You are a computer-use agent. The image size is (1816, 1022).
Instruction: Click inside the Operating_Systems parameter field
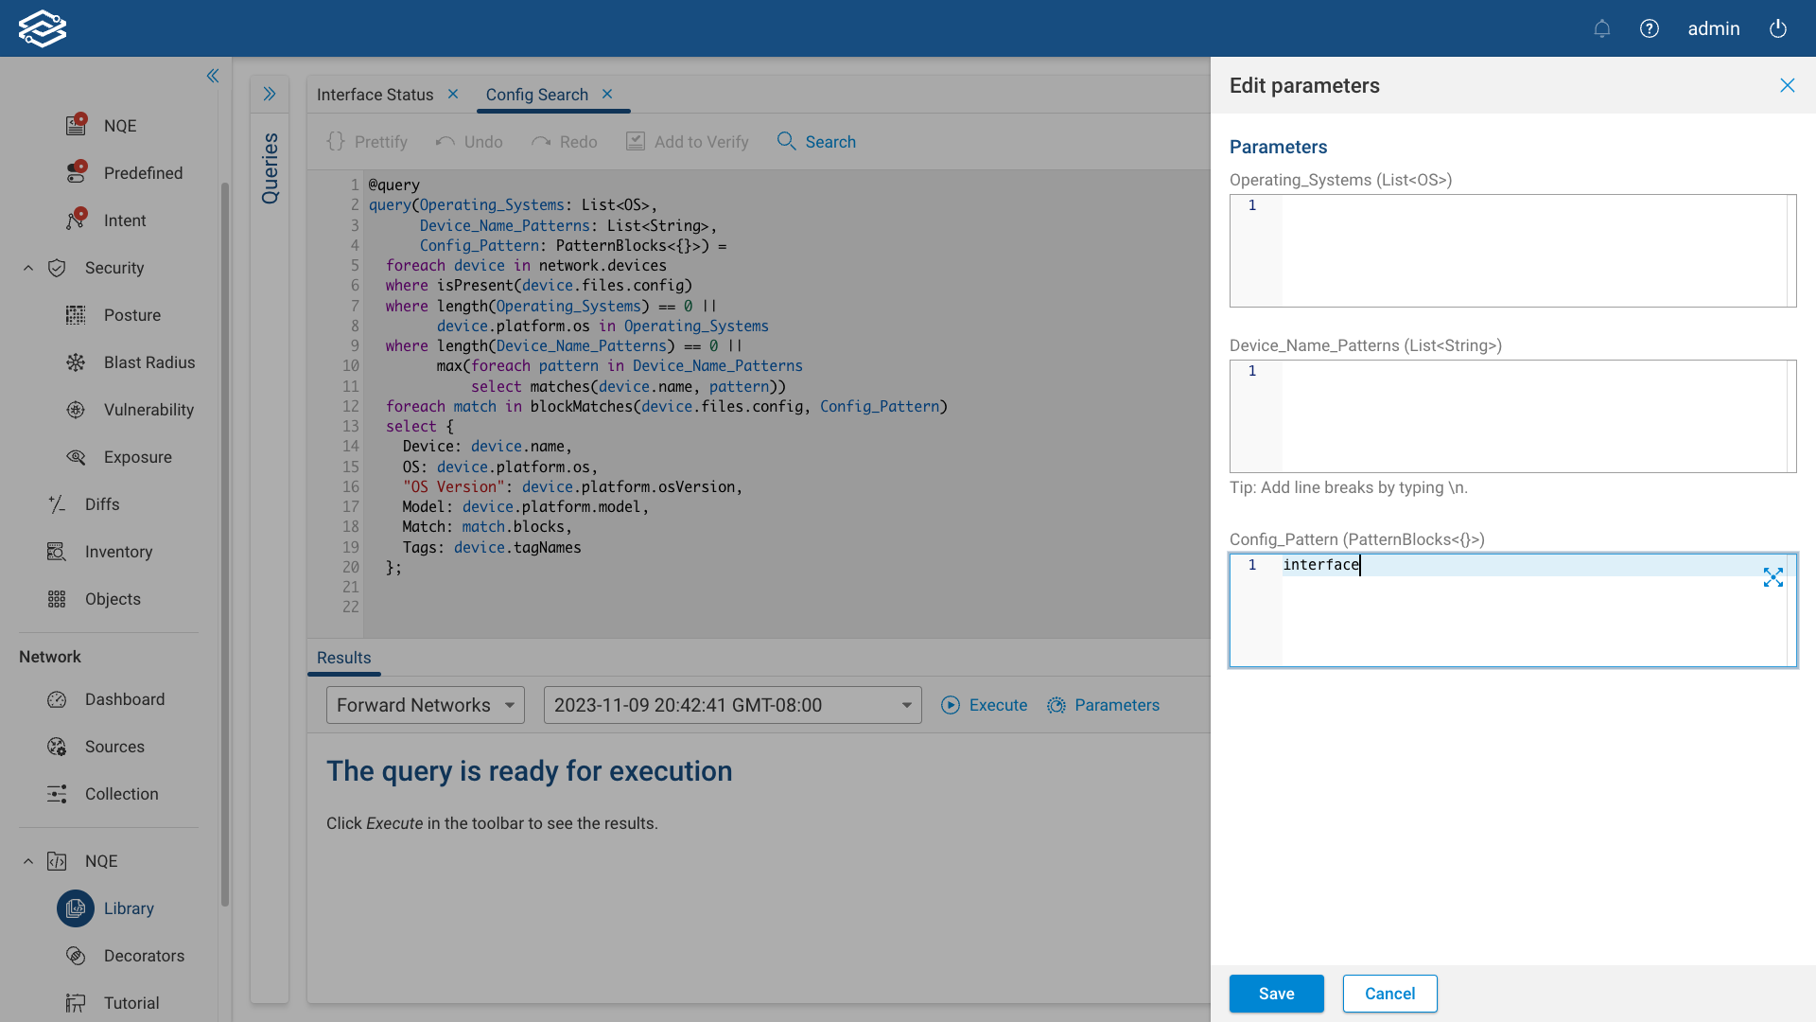coord(1511,250)
